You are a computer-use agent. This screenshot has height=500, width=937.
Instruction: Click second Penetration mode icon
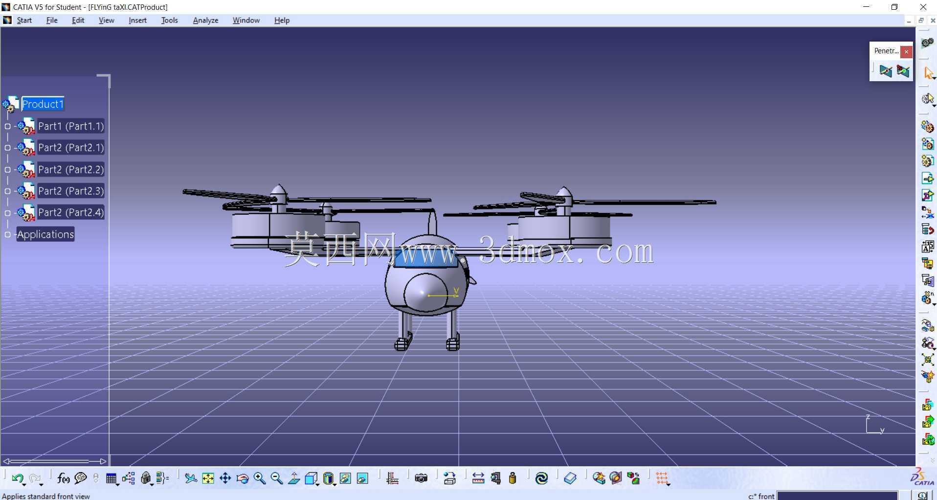pos(903,71)
